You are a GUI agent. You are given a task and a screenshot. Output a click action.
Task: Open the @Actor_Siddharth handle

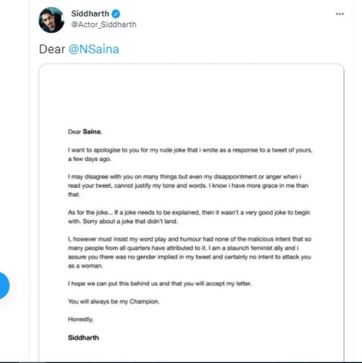(104, 24)
